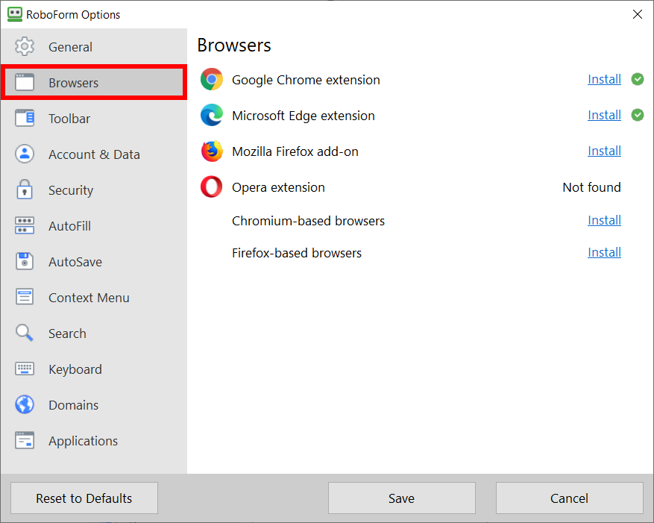Cancel the options dialog
Image resolution: width=654 pixels, height=523 pixels.
coord(569,498)
